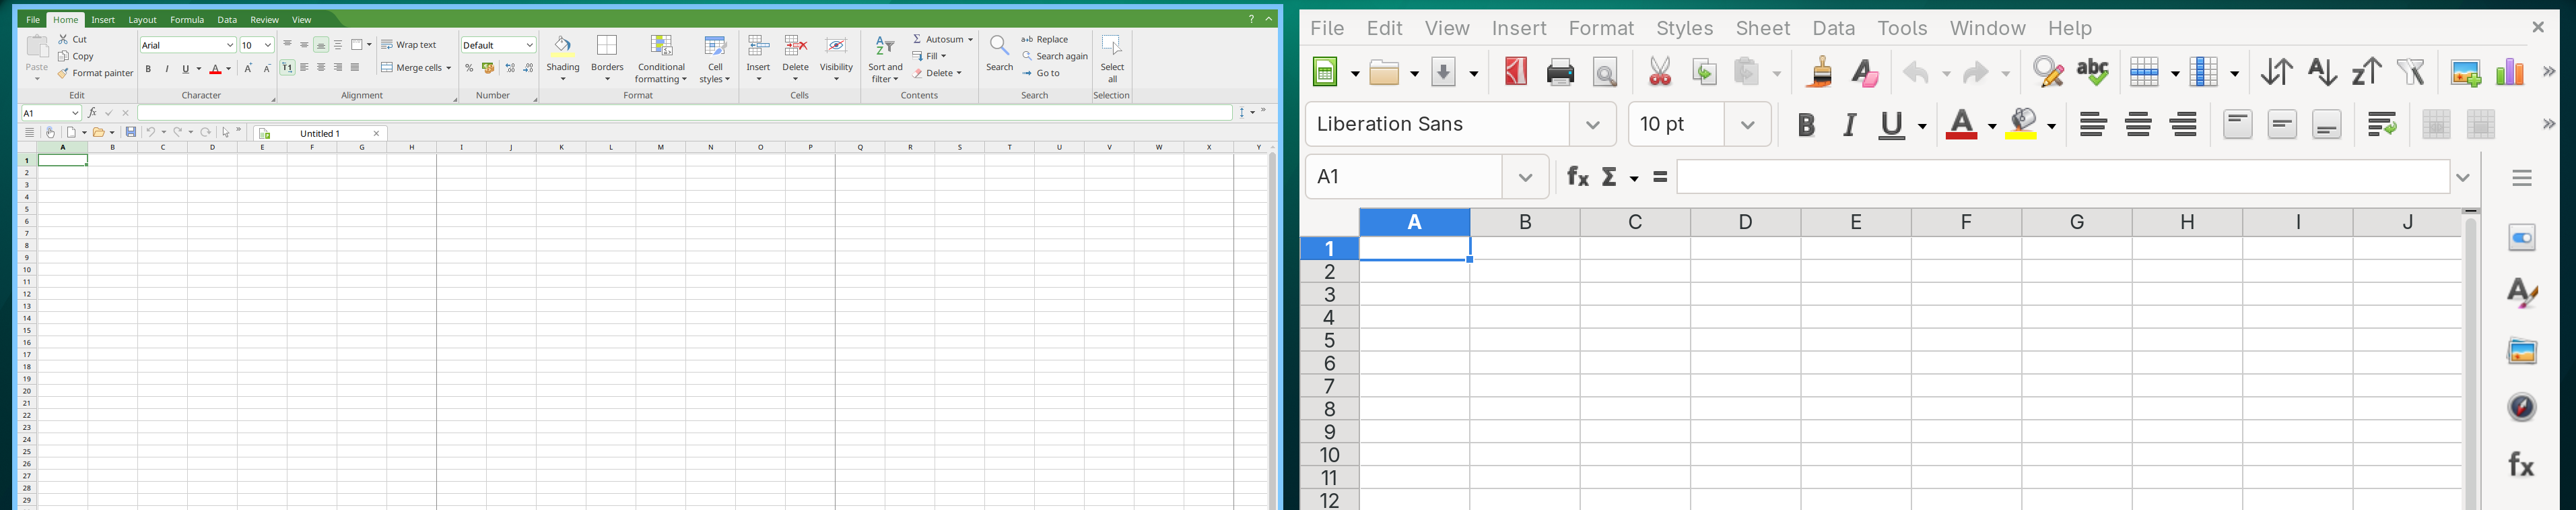Click percent format icon in PlanMaker

pyautogui.click(x=469, y=68)
